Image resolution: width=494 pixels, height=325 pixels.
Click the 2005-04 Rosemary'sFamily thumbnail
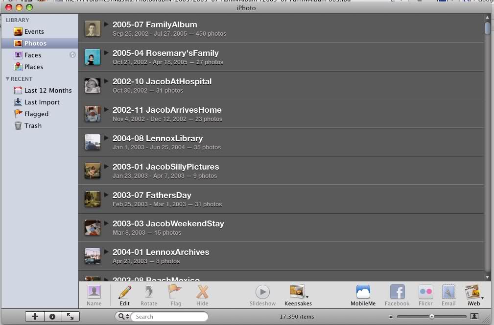pyautogui.click(x=93, y=57)
